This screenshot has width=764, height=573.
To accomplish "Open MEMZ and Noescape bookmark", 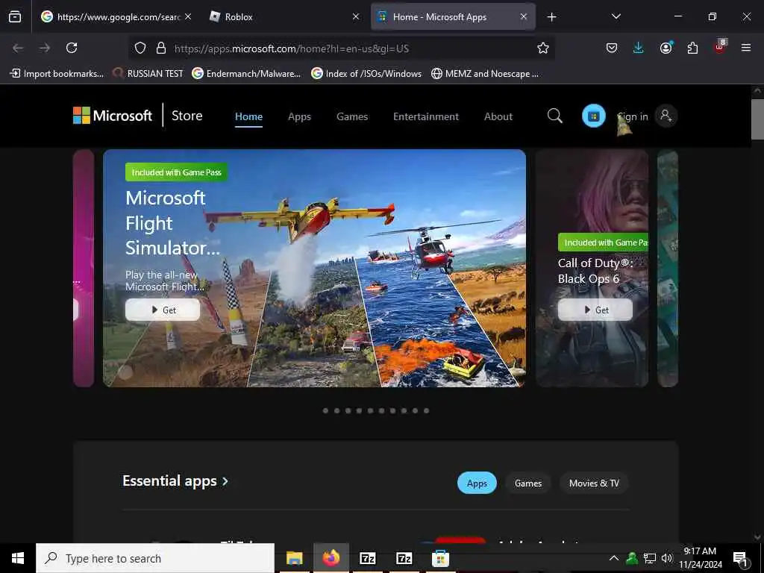I will click(x=485, y=74).
